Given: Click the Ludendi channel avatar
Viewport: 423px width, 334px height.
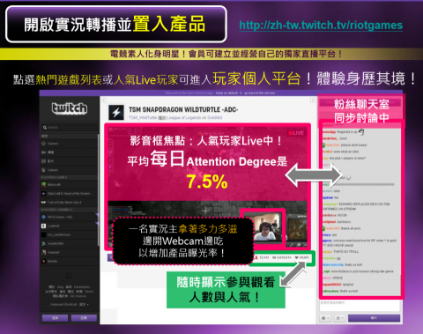Looking at the screenshot, I should [44, 226].
